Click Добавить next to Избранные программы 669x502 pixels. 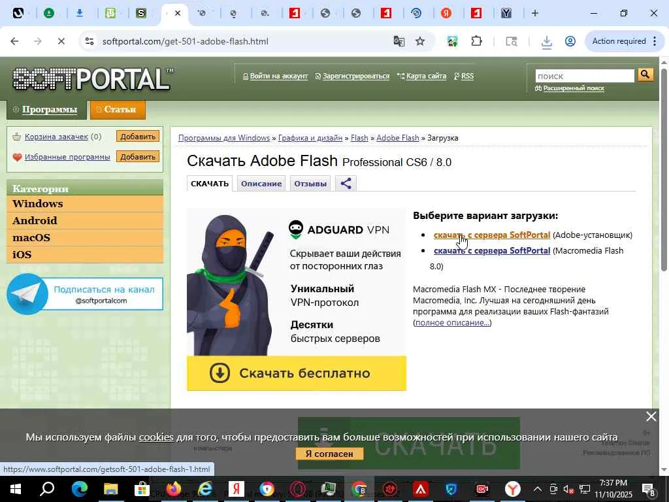tap(138, 157)
